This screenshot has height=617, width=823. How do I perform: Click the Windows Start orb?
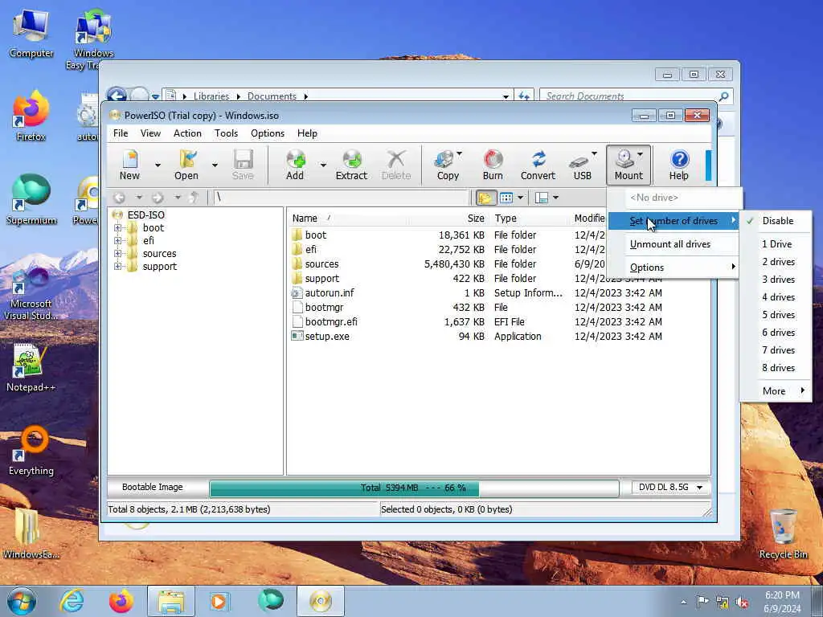[x=22, y=601]
